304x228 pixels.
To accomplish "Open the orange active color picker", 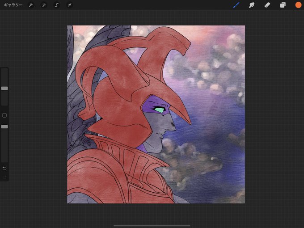I will tap(298, 5).
